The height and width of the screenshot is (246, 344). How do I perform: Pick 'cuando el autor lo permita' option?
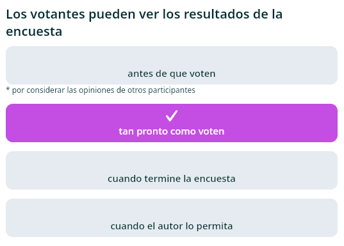click(x=172, y=218)
